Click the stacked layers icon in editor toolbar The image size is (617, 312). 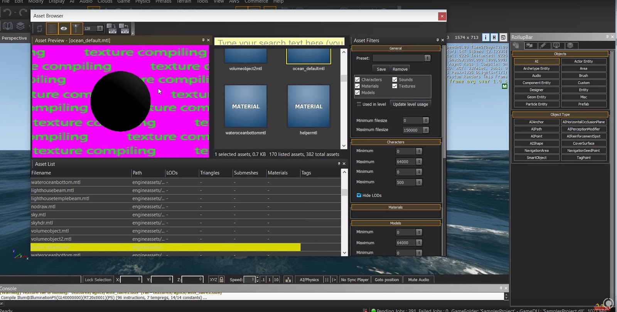(20, 26)
